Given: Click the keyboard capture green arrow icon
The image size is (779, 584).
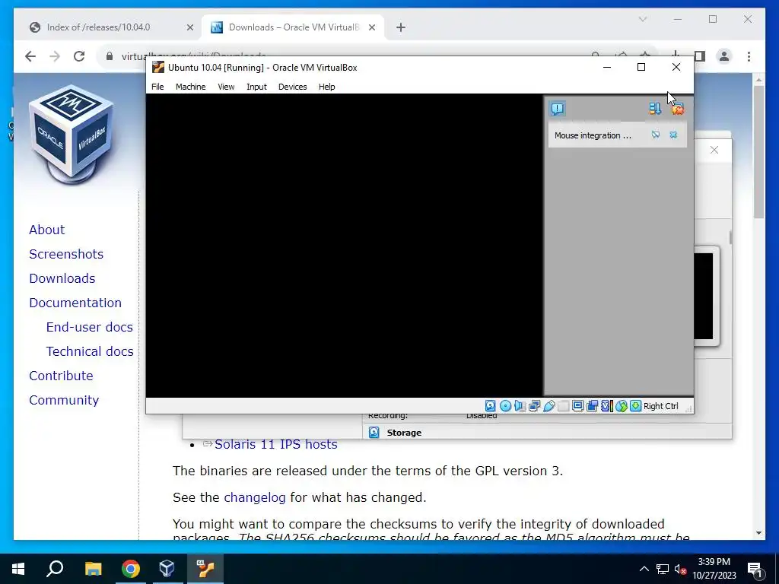Looking at the screenshot, I should point(635,406).
